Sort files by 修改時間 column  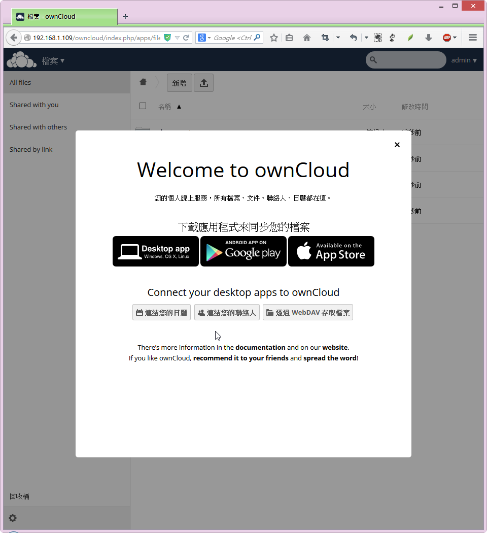[x=414, y=107]
